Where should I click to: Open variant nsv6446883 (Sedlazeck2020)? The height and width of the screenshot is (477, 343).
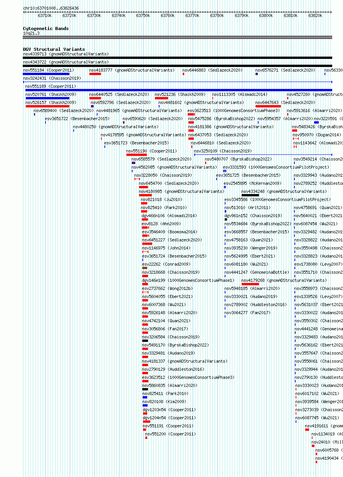[212, 70]
